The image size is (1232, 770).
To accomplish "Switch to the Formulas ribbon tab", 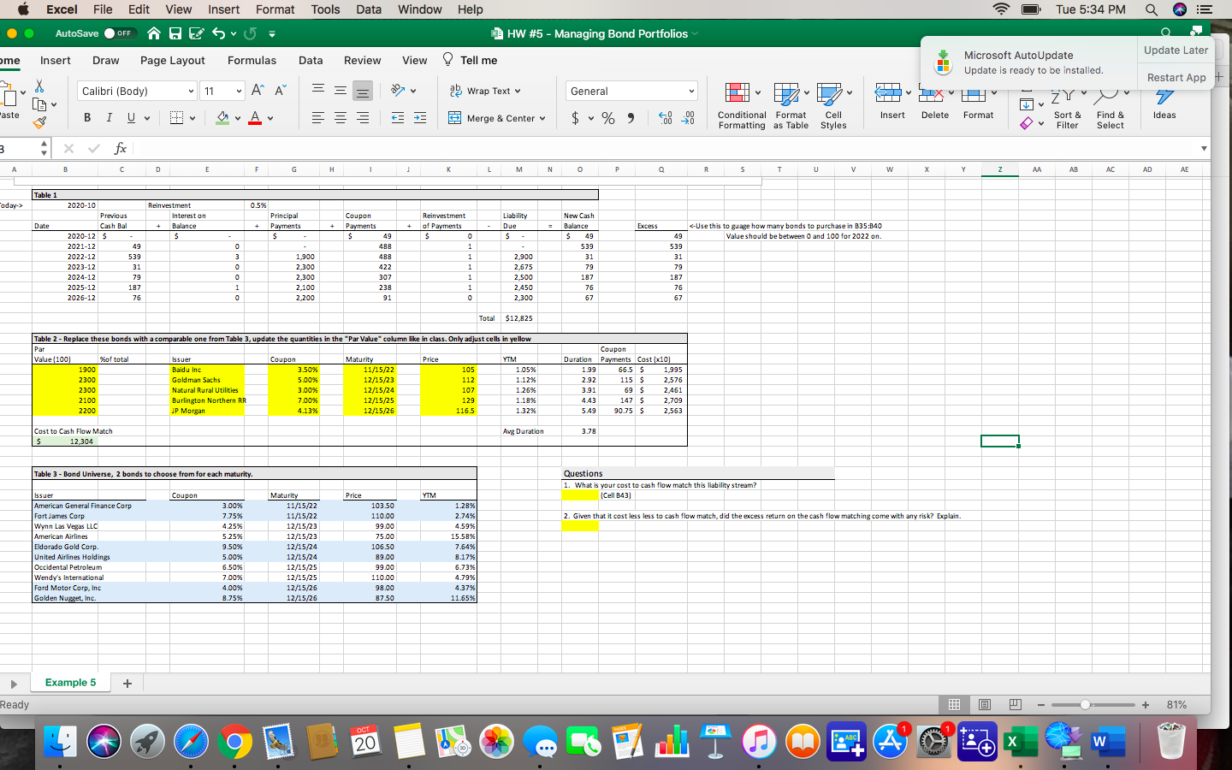I will pos(252,60).
